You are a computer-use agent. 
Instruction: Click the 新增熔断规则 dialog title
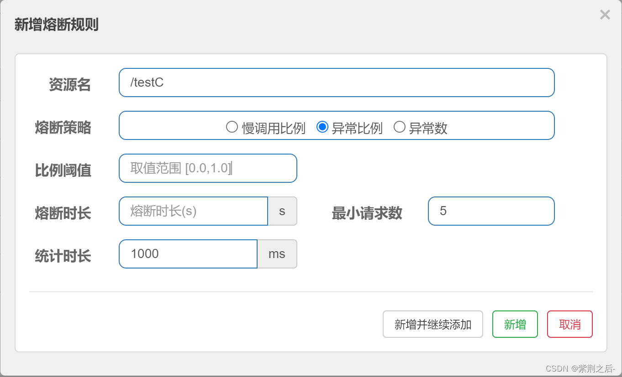(x=57, y=25)
